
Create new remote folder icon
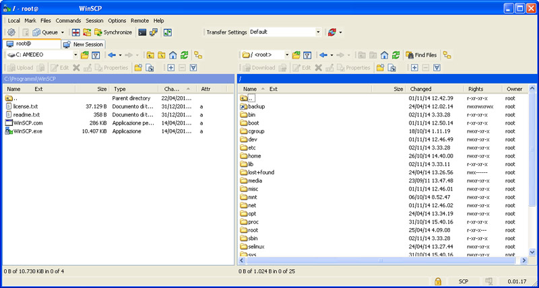380,67
